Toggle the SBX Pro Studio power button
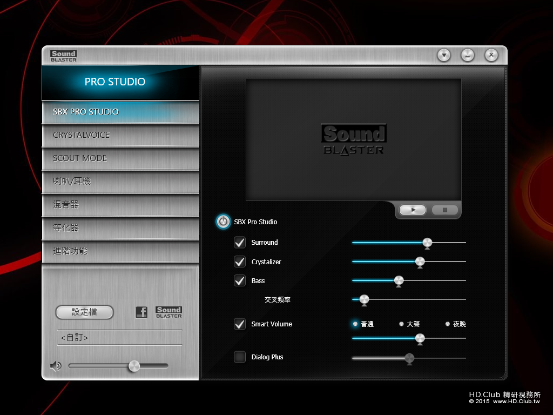Screen dimensions: 553x415 point(223,222)
